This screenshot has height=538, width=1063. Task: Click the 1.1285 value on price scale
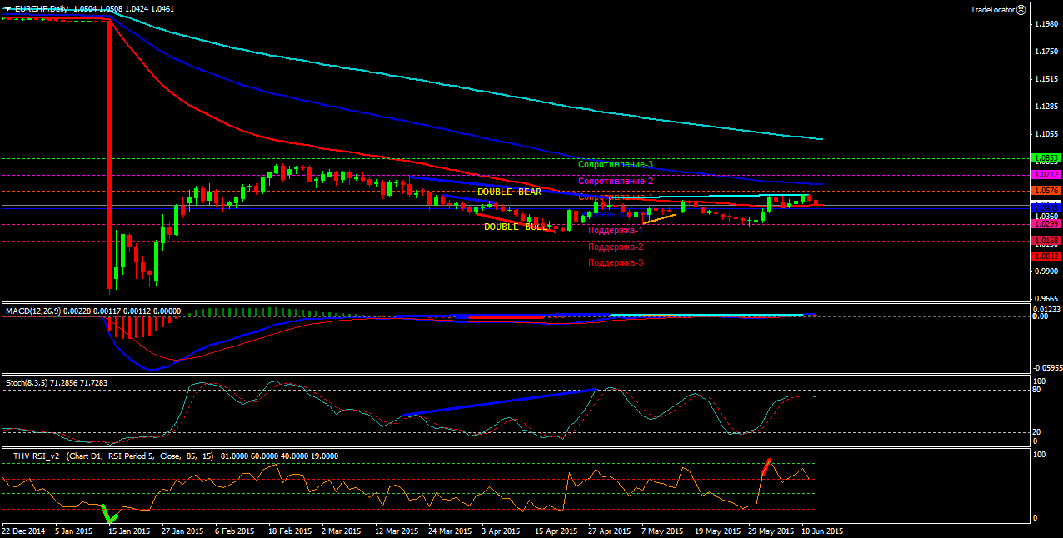(x=1046, y=107)
